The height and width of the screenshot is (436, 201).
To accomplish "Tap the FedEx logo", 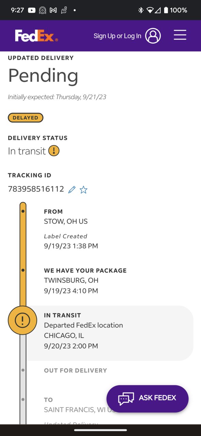I will pos(36,35).
